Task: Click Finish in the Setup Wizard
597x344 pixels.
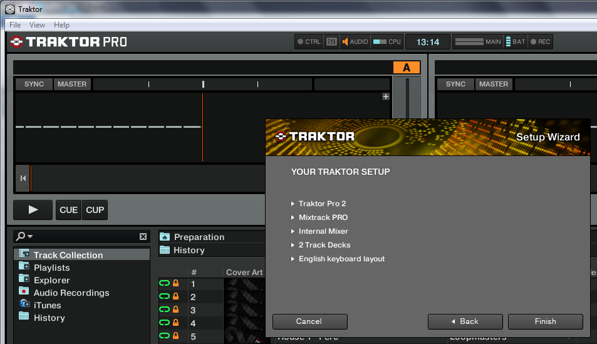Action: (545, 321)
